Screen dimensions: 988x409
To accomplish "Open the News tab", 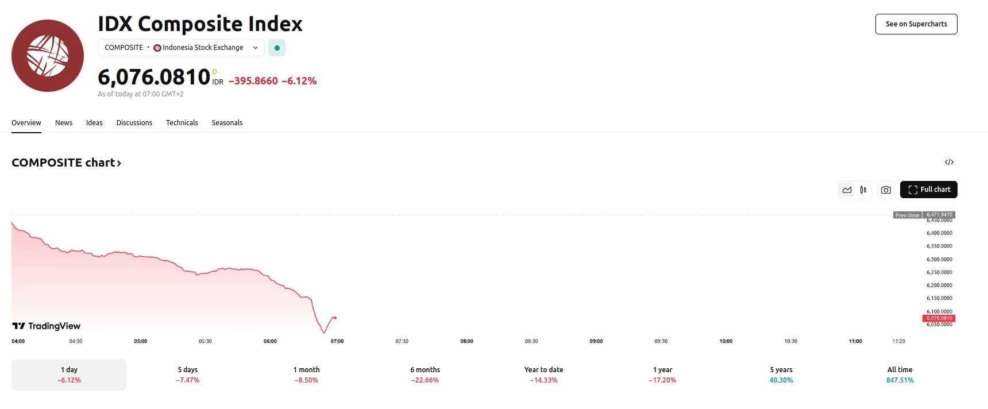I will [63, 122].
